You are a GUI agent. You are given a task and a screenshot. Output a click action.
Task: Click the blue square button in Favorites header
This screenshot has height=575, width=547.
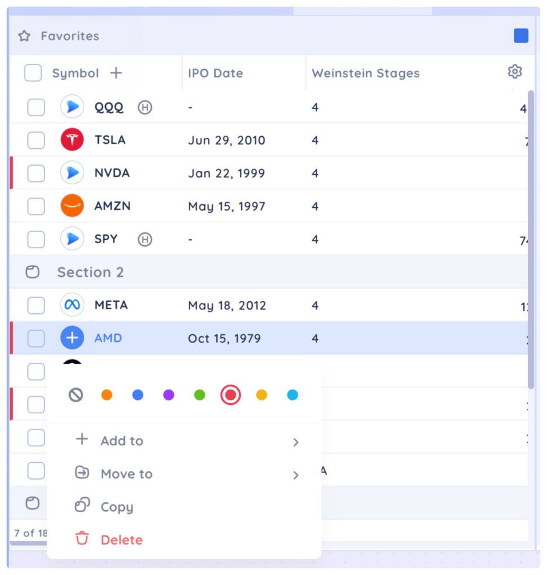click(x=521, y=35)
